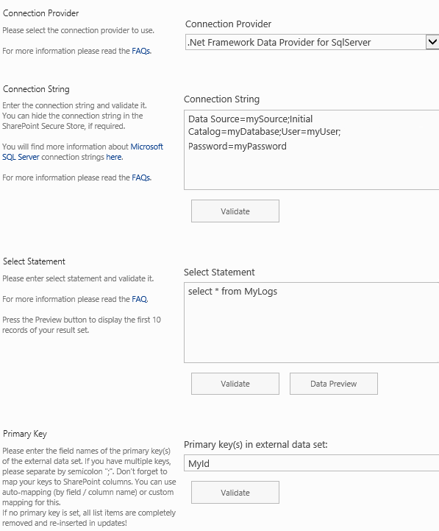Validate the primary key
This screenshot has height=531, width=439.
235,493
